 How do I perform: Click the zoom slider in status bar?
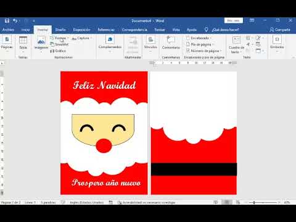click(263, 202)
